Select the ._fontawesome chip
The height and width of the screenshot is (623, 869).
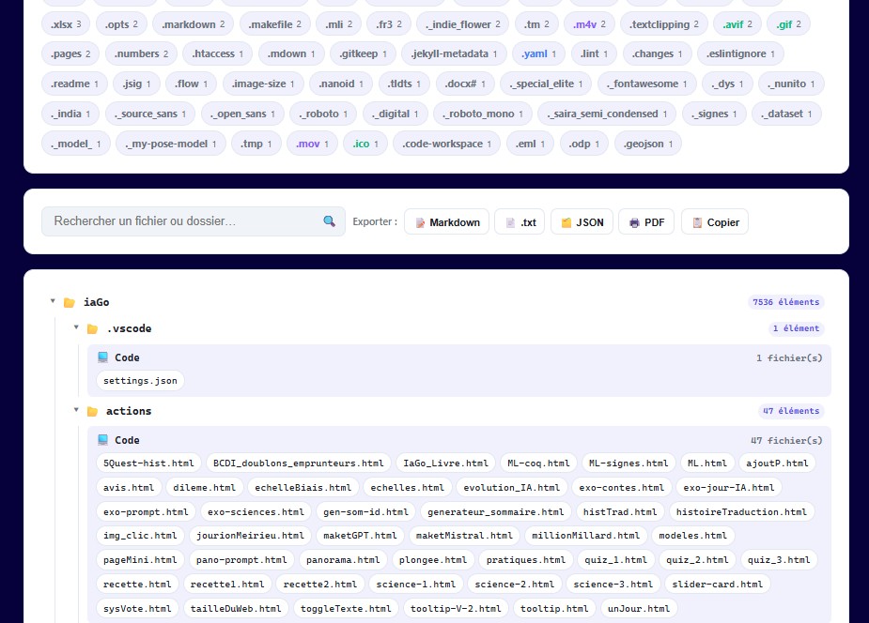(646, 84)
